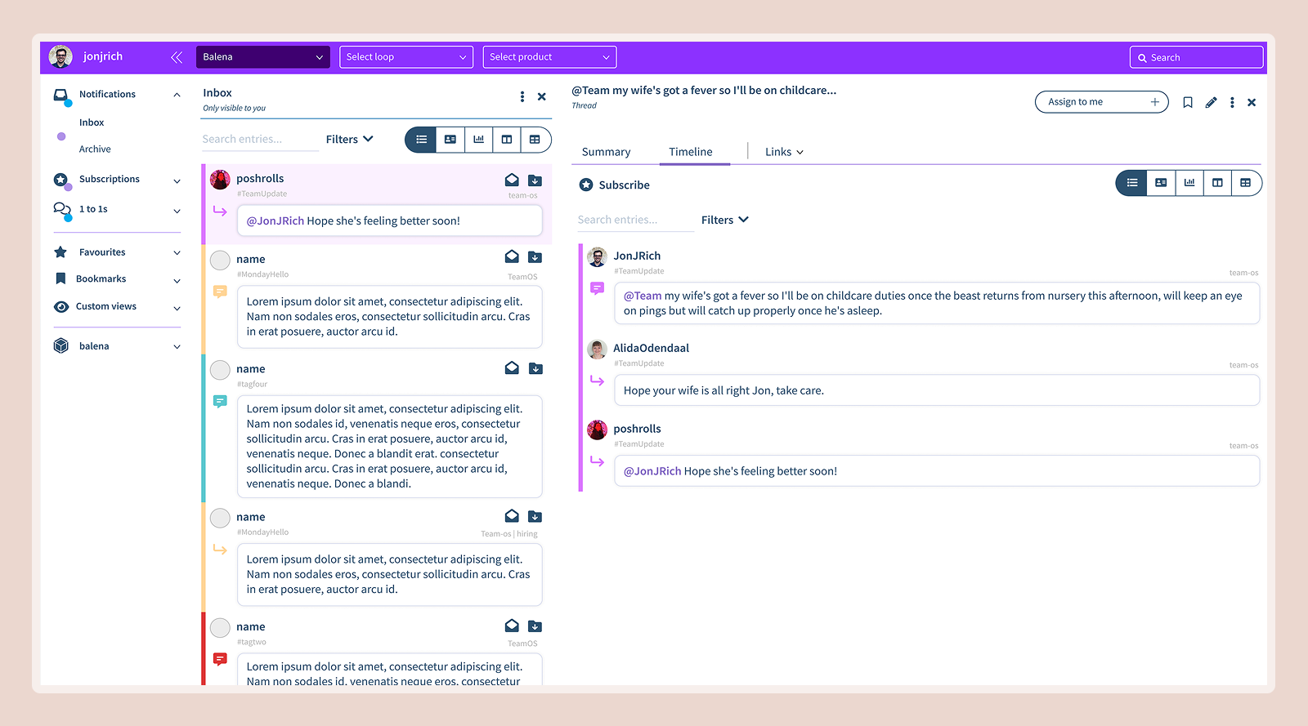Screen dimensions: 1308x726
Task: Switch thread timeline to table view
Action: (x=1246, y=183)
